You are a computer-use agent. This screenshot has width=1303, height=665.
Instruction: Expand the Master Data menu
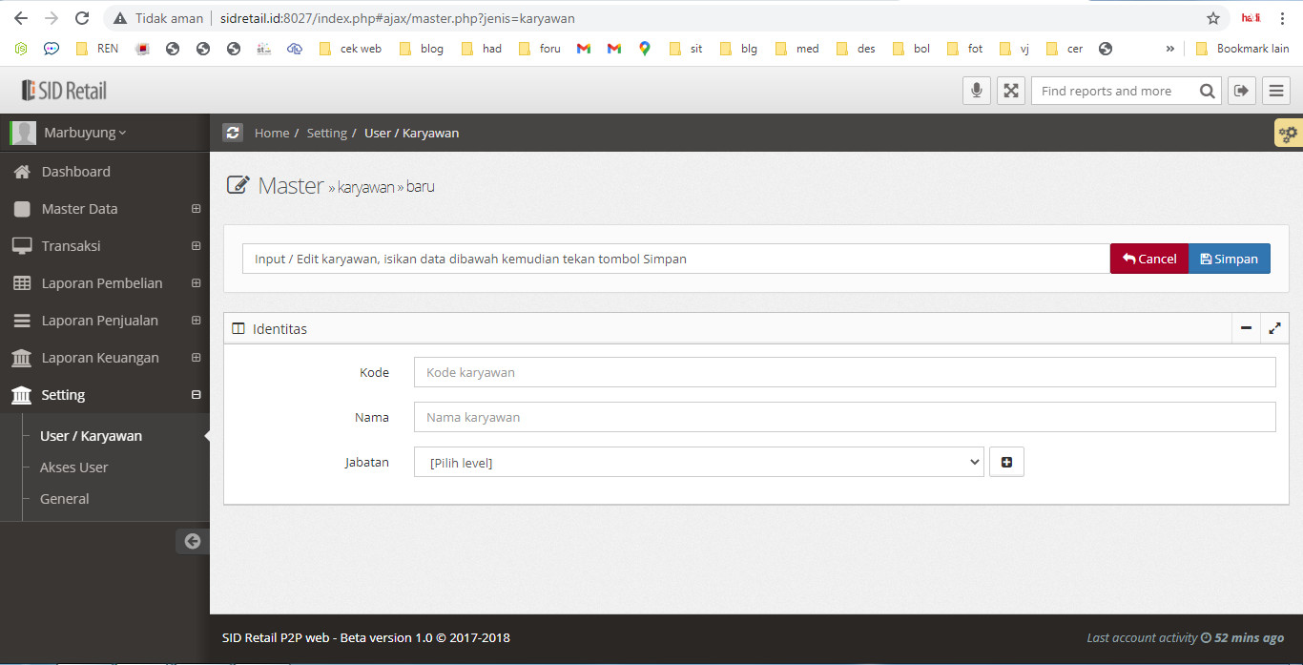[x=105, y=209]
